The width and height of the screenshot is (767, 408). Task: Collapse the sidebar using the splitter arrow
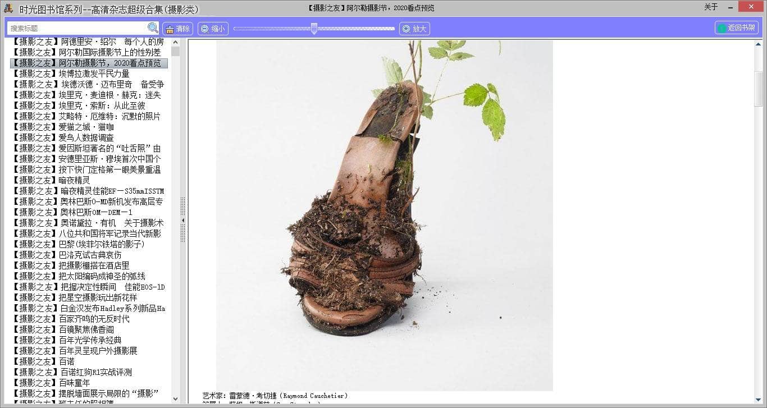coord(182,221)
